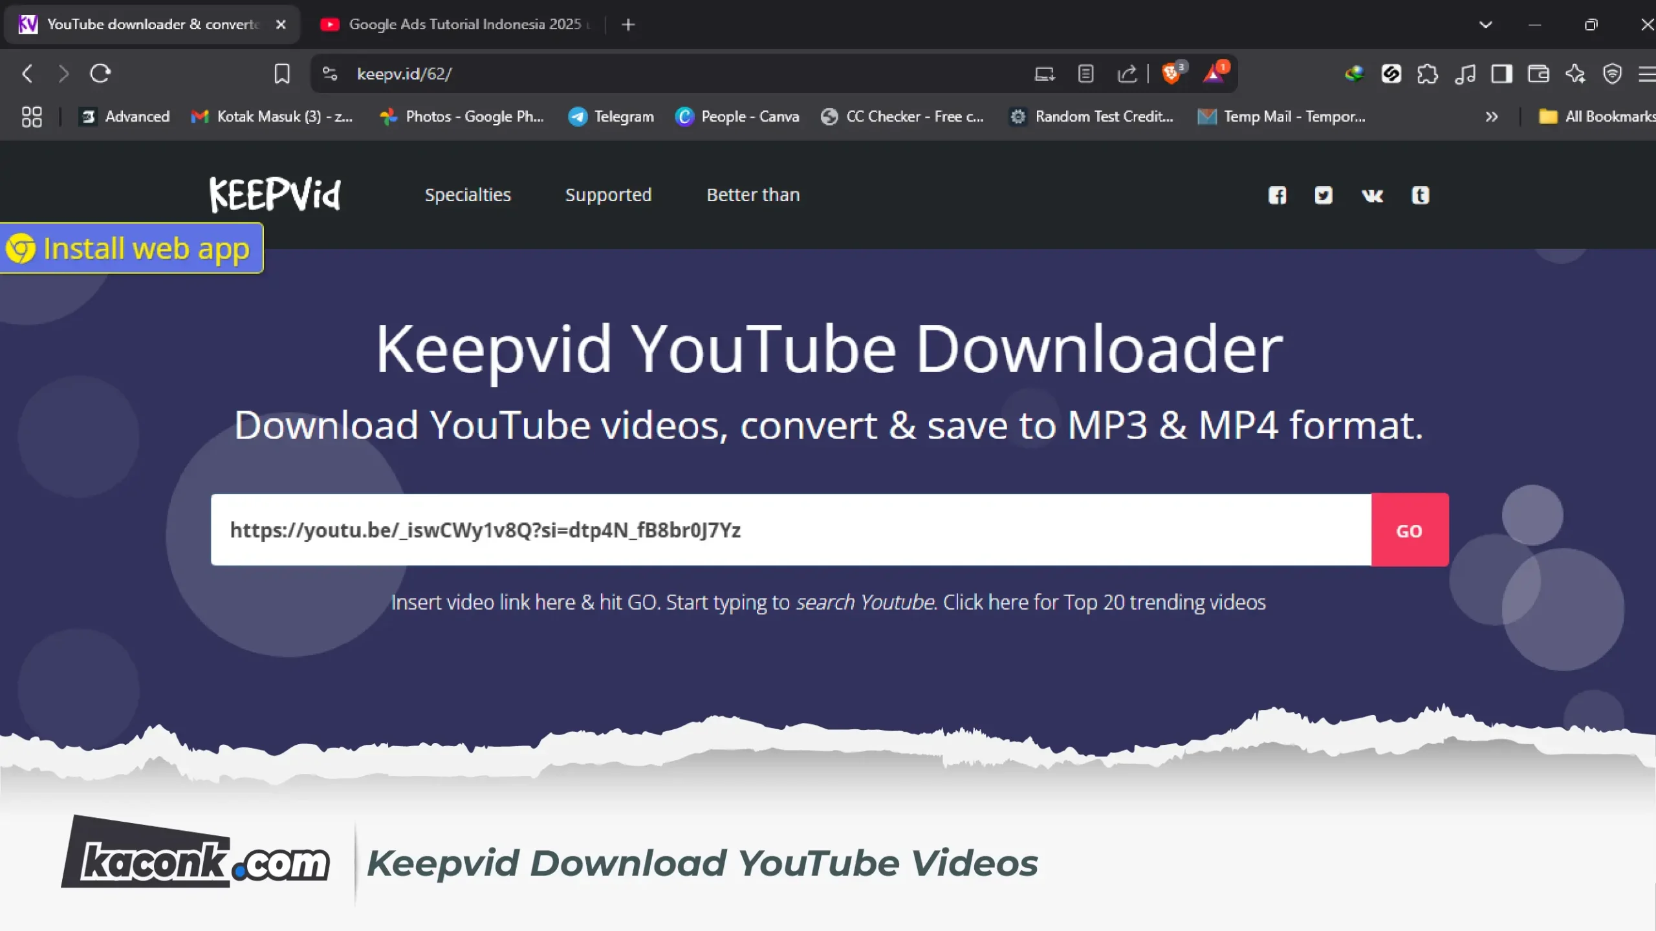Open Supported menu item
The width and height of the screenshot is (1656, 931).
pos(608,195)
